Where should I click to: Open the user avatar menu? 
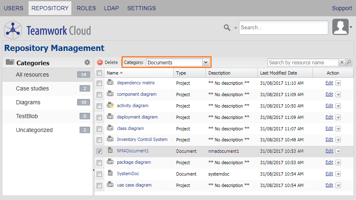(341, 27)
